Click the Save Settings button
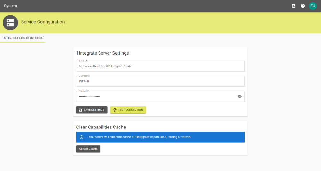Viewport: 321px width, 171px height. [92, 110]
